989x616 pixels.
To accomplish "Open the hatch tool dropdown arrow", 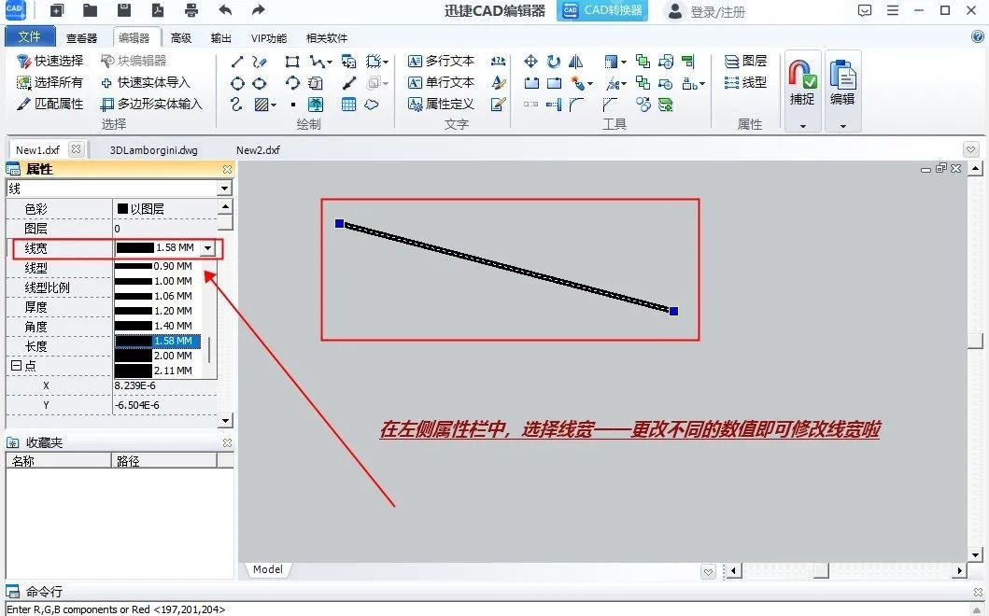I will coord(274,104).
